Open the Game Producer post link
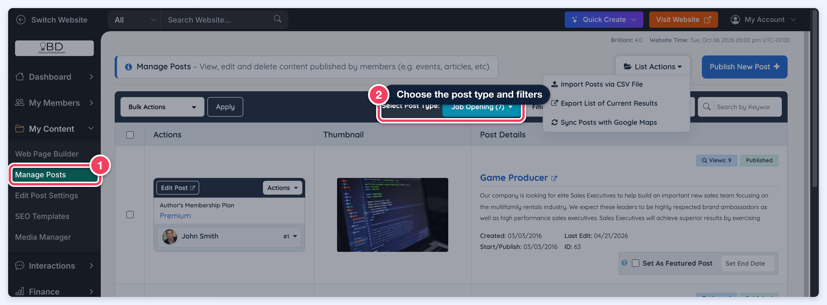 pos(514,178)
